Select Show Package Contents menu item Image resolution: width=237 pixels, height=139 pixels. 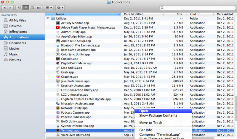point(158,115)
